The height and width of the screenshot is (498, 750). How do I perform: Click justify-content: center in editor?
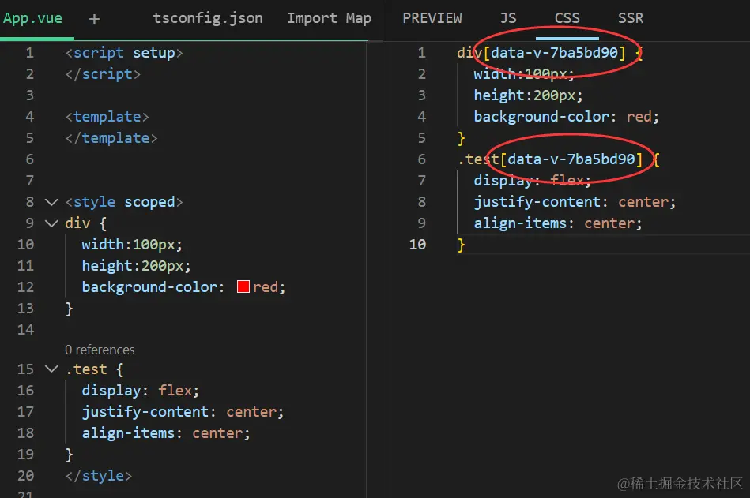coord(183,411)
